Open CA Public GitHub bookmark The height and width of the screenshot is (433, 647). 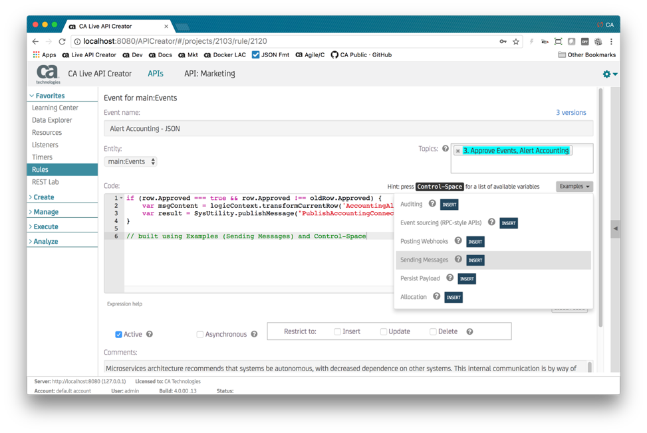pyautogui.click(x=361, y=55)
